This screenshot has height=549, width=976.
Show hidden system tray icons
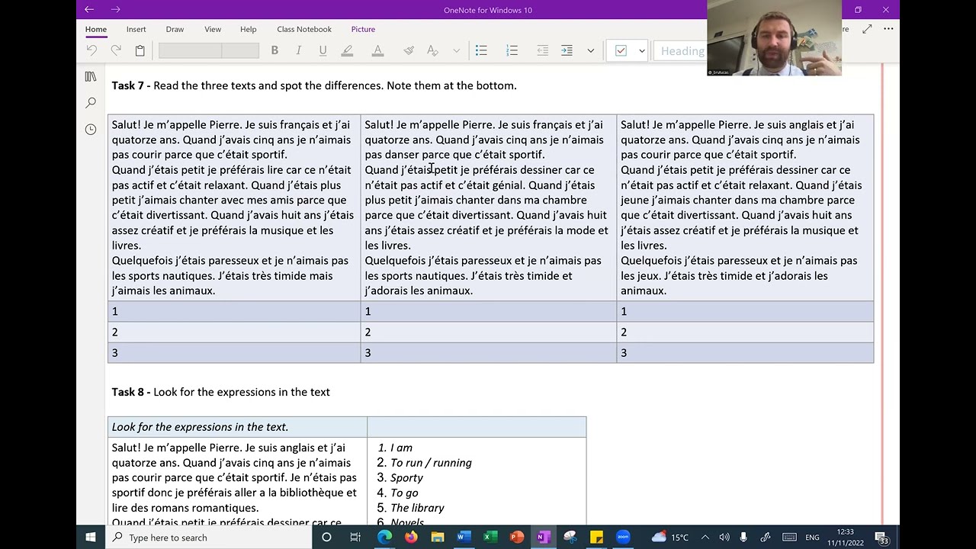pos(705,538)
